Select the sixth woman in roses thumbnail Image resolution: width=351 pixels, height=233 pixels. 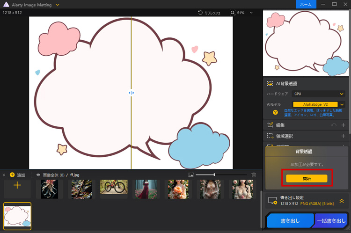coord(211,189)
